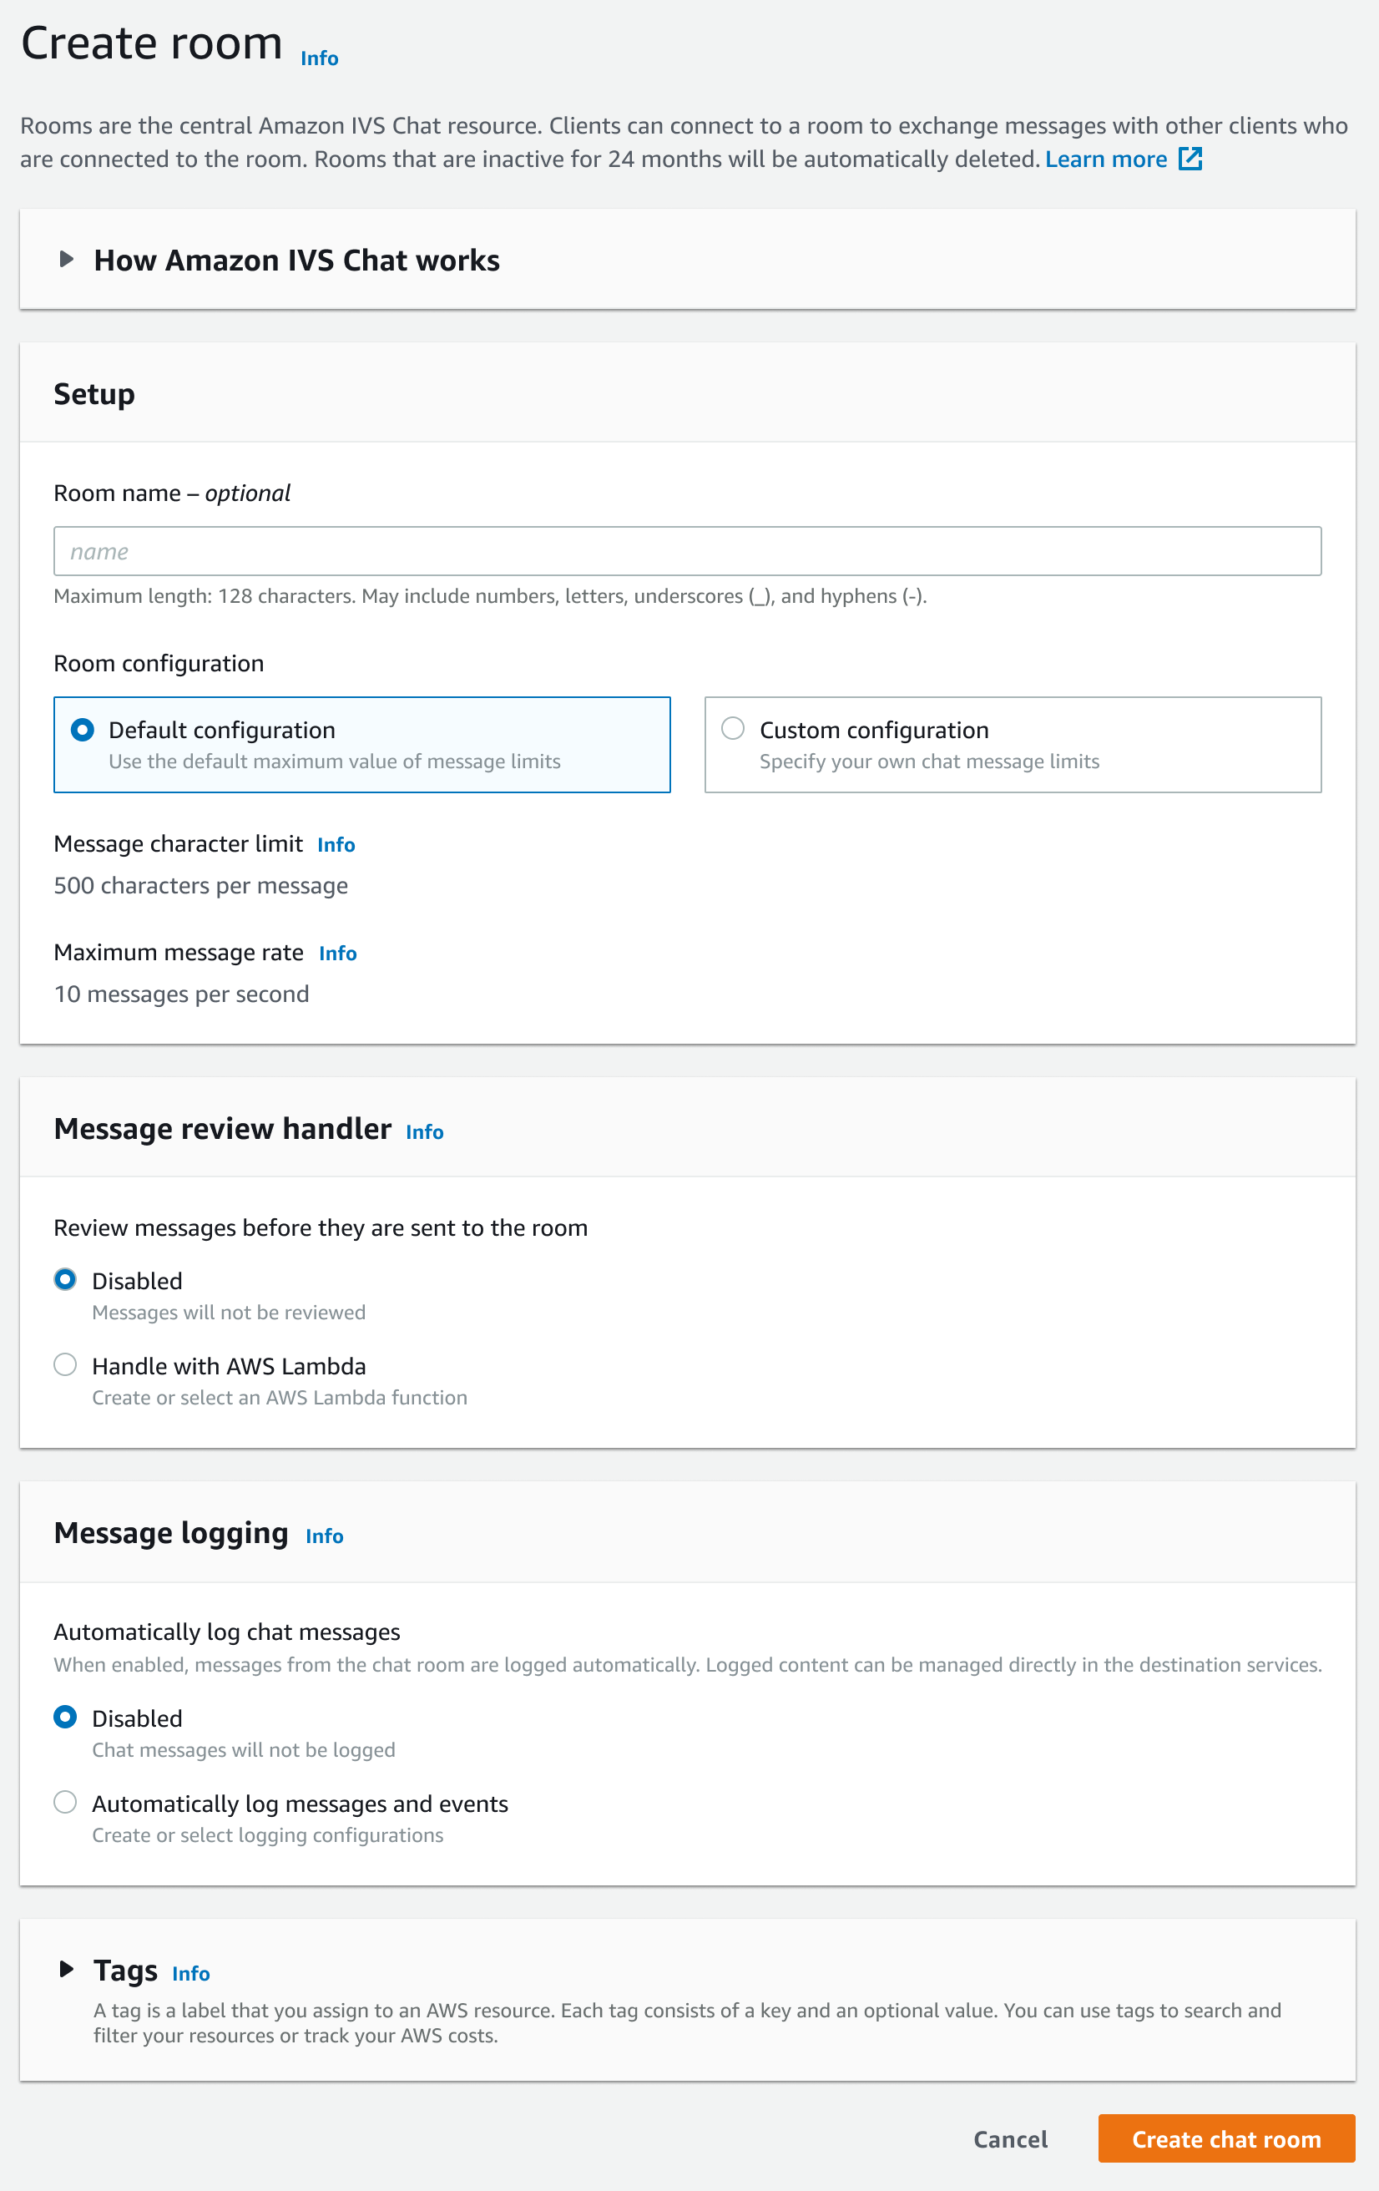Expand the Tags section
The image size is (1379, 2191).
[67, 1970]
